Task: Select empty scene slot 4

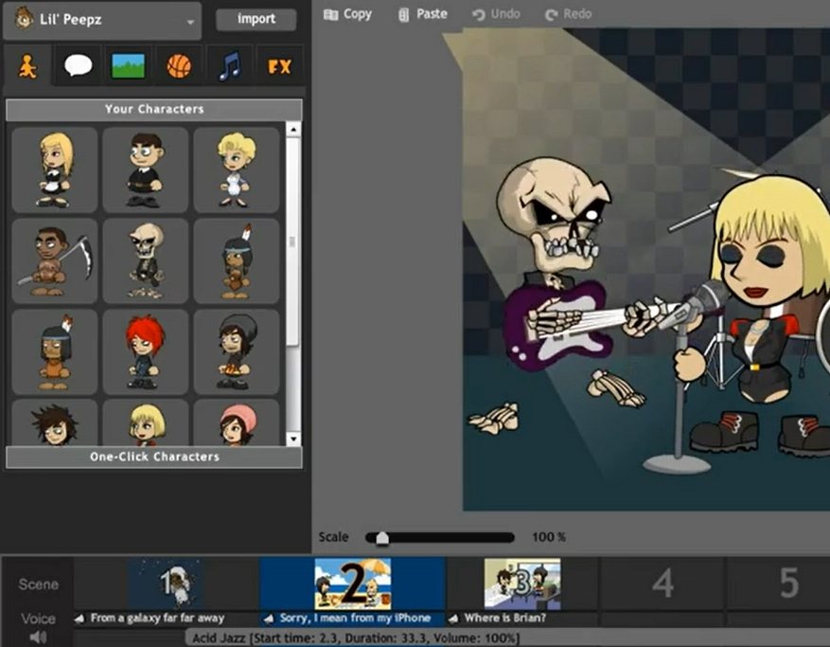Action: [x=662, y=584]
